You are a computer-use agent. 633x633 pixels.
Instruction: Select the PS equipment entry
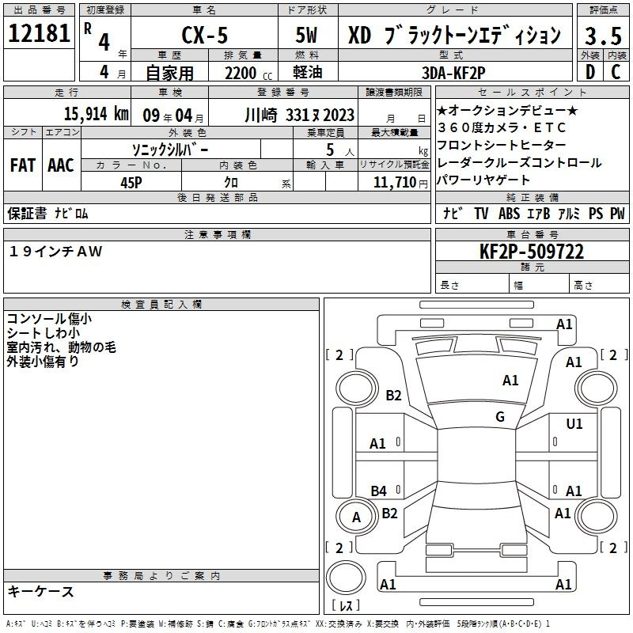[596, 213]
